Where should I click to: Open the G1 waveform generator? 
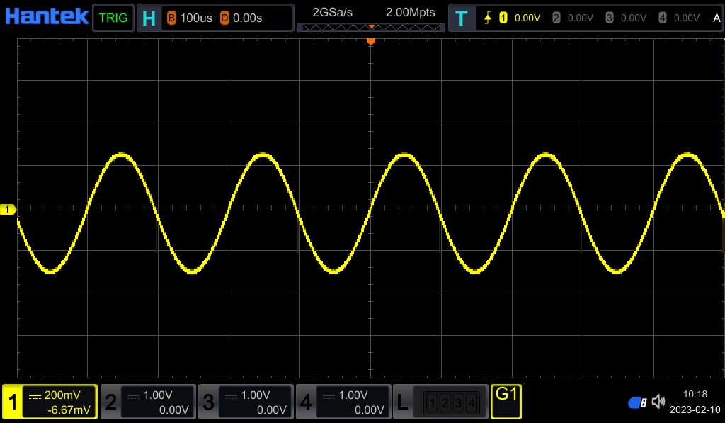506,402
